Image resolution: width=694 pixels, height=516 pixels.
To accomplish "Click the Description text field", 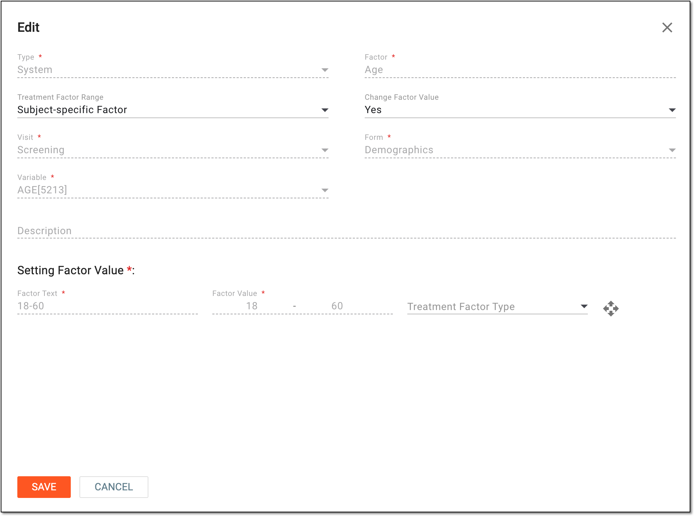I will click(347, 231).
